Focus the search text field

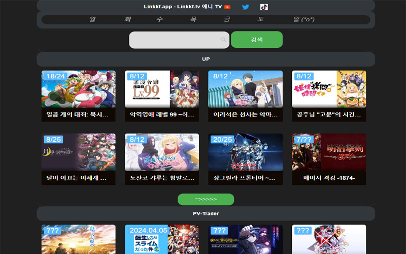[x=175, y=40]
